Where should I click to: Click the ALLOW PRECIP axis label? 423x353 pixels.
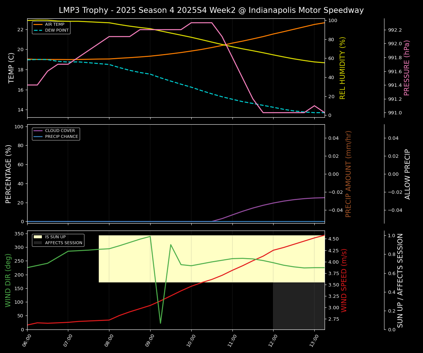pyautogui.click(x=408, y=174)
